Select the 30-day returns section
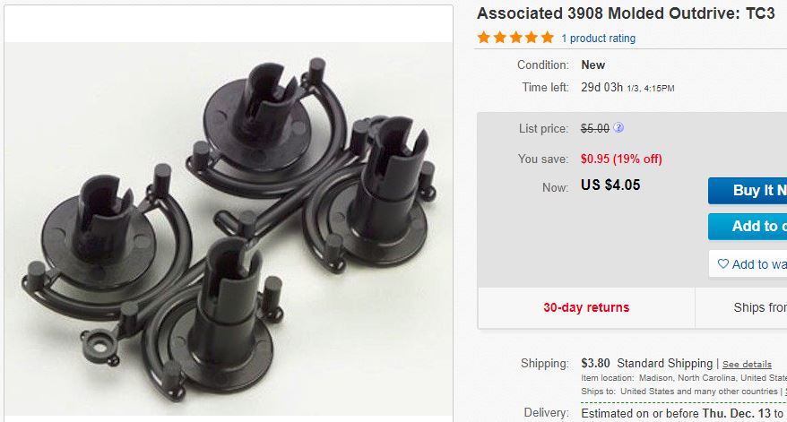787x422 pixels. click(586, 307)
